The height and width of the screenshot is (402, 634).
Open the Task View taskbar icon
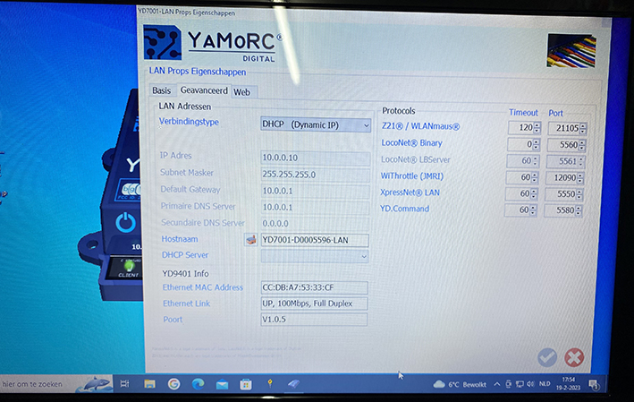click(x=124, y=384)
